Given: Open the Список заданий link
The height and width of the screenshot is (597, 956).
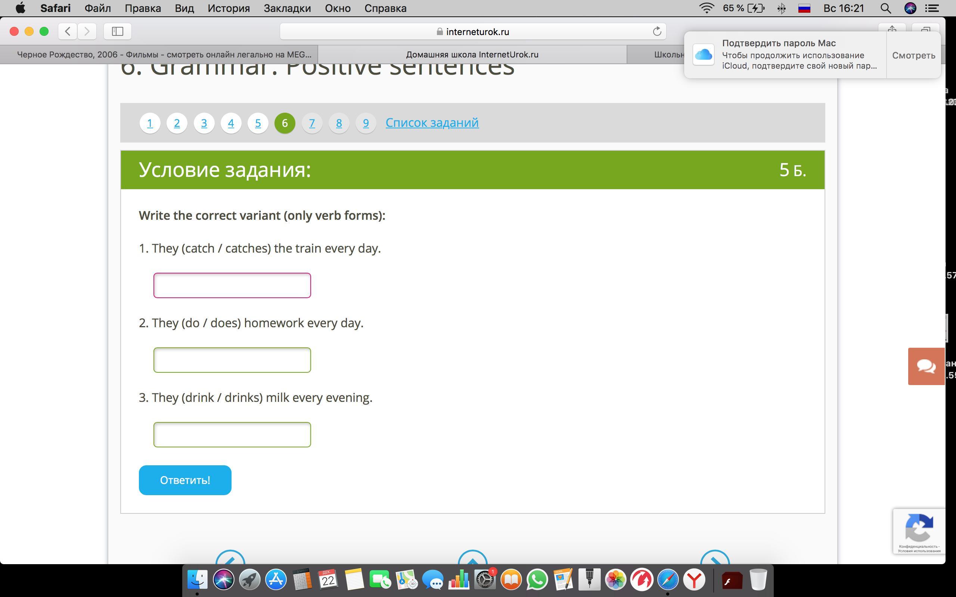Looking at the screenshot, I should [x=432, y=123].
